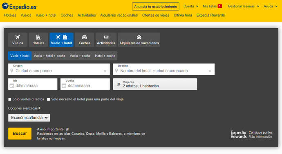Image resolution: width=282 pixels, height=154 pixels.
Task: Expand the Ayuda dropdown menu
Action: click(x=271, y=6)
